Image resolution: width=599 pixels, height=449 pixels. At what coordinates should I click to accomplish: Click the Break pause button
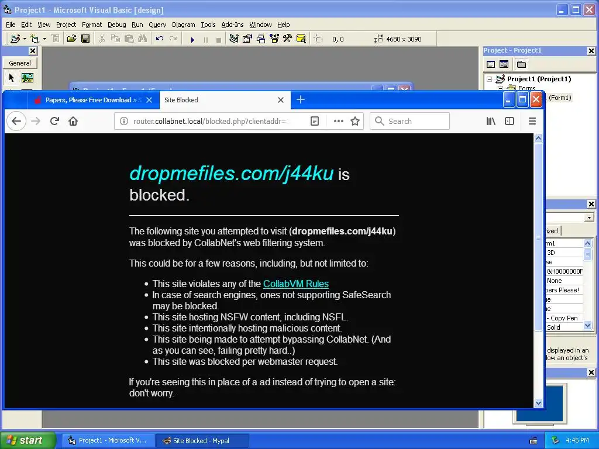[x=206, y=39]
